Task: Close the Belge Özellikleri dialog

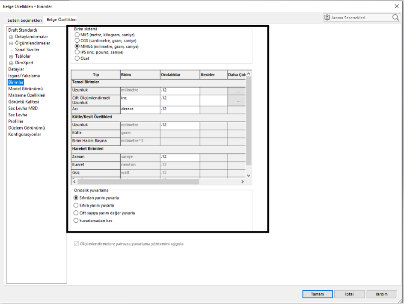Action: 396,6
